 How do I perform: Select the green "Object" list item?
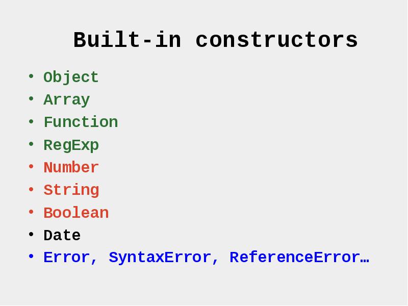(71, 78)
